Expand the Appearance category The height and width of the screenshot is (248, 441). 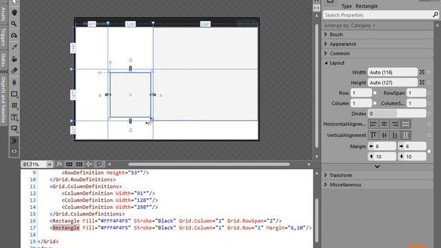pyautogui.click(x=326, y=44)
